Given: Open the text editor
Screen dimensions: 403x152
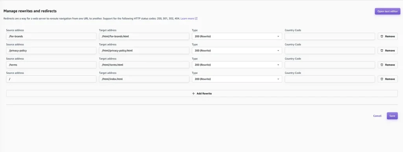Looking at the screenshot, I should (x=387, y=11).
